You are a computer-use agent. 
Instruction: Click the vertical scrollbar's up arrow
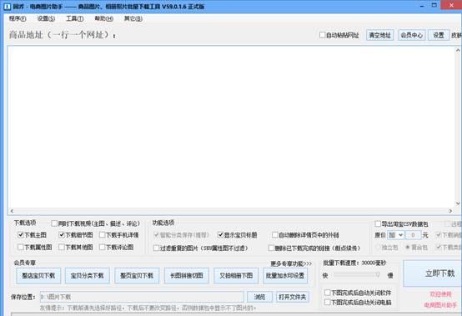pyautogui.click(x=458, y=50)
